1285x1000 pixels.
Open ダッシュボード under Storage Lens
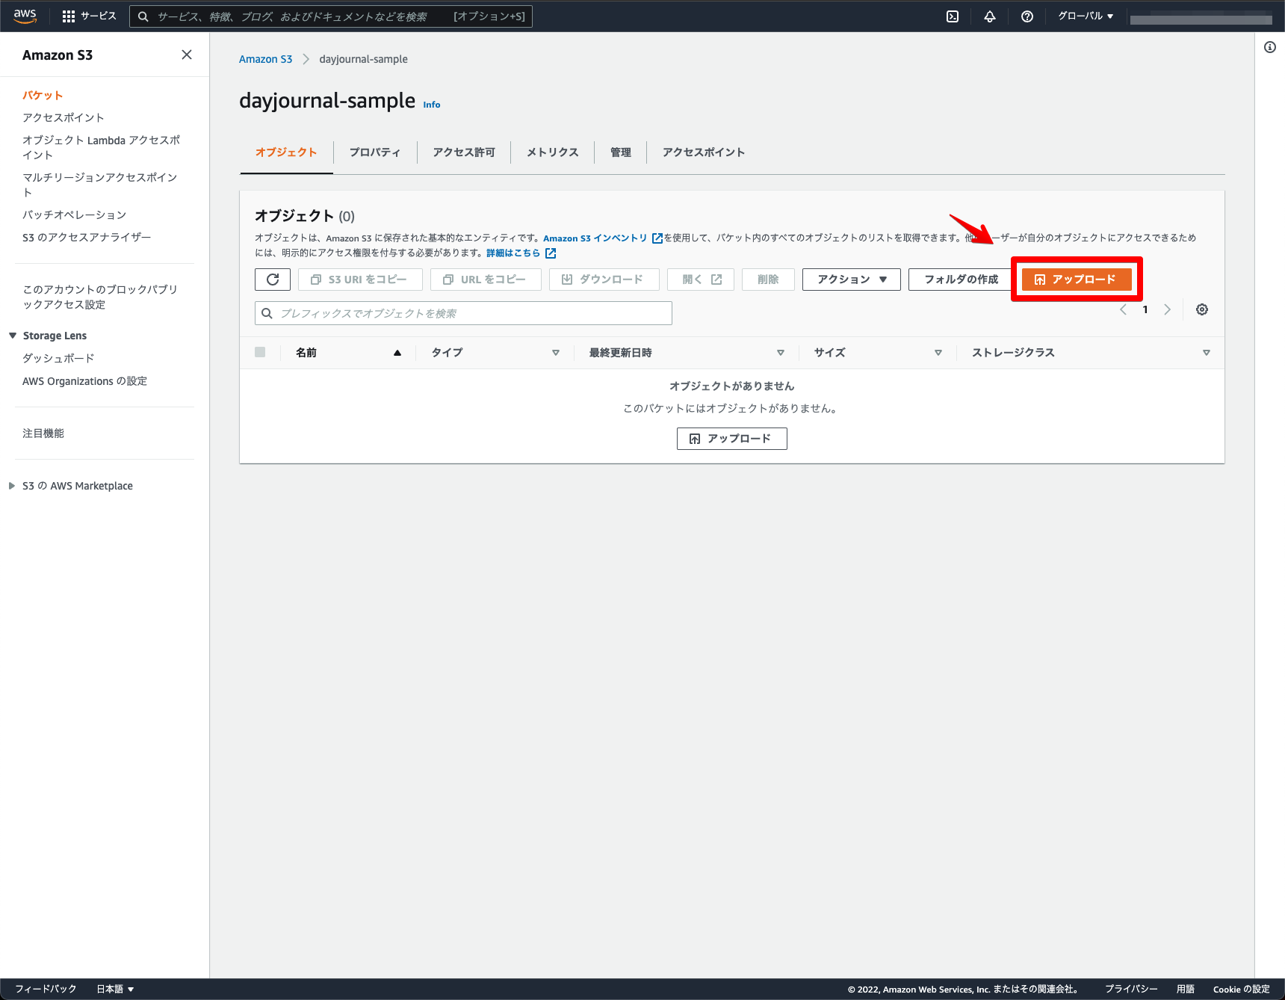58,359
